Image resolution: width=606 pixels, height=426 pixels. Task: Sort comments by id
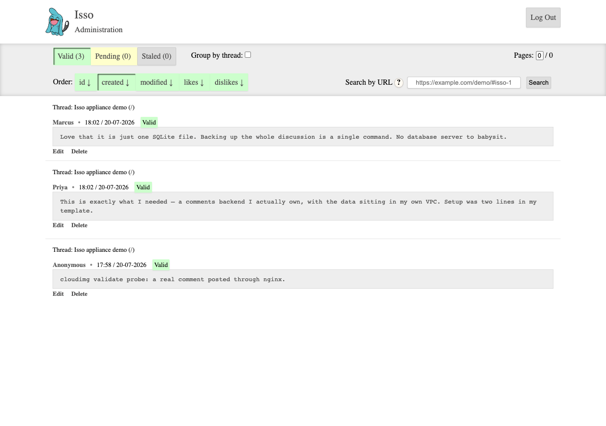pos(85,82)
